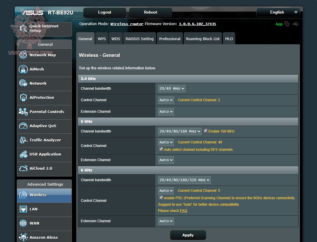Click the AiCloud 2.0 cloud icon
The width and height of the screenshot is (317, 242).
(23, 168)
